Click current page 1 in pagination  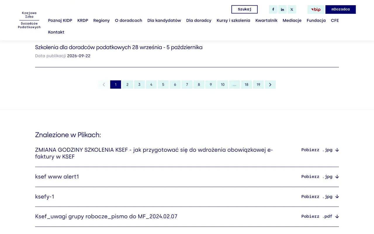[116, 85]
